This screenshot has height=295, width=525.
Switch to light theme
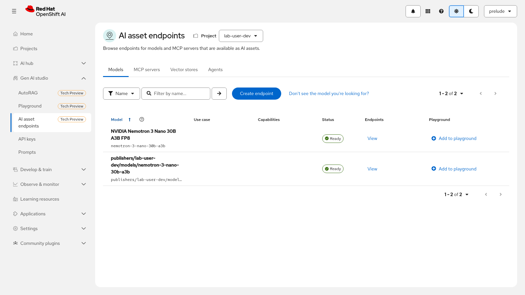[x=456, y=11]
